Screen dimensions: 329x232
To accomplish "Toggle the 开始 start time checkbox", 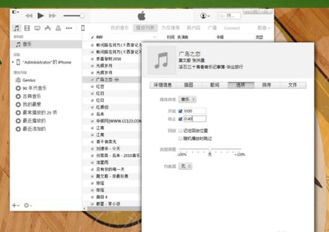I will (180, 111).
